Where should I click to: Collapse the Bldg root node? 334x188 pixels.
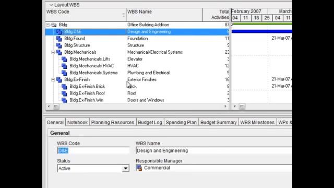coord(47,25)
